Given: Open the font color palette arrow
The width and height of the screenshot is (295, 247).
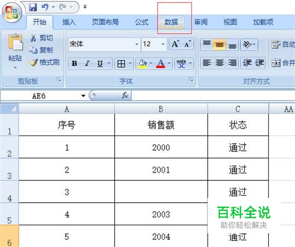Looking at the screenshot, I should [169, 63].
